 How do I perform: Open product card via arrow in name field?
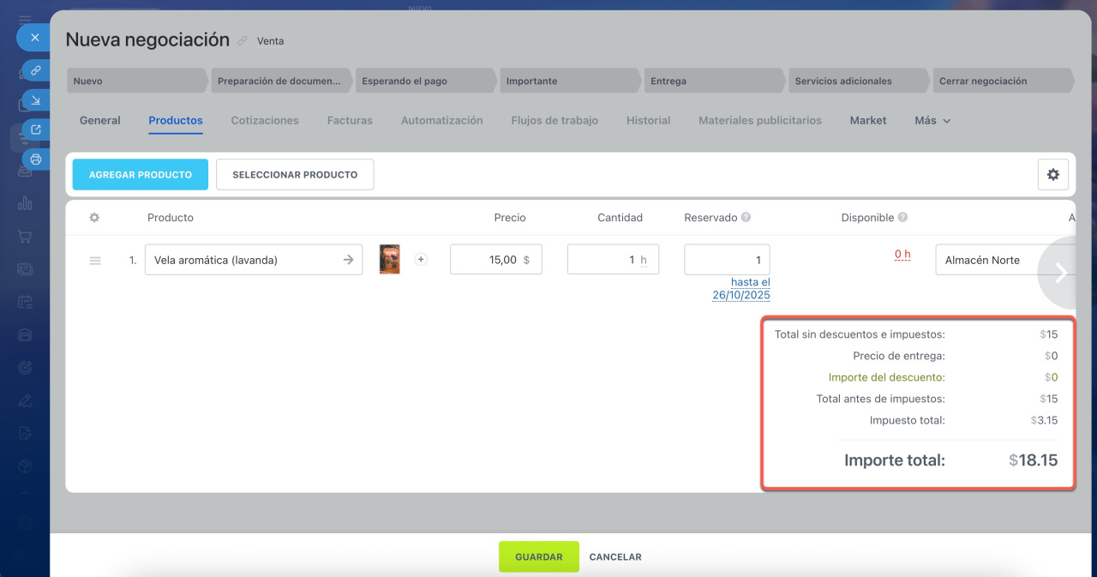point(348,260)
